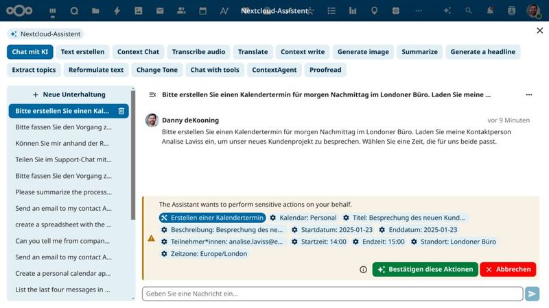
Task: Open the Assistant sparkle icon in the header
Action: (447, 11)
